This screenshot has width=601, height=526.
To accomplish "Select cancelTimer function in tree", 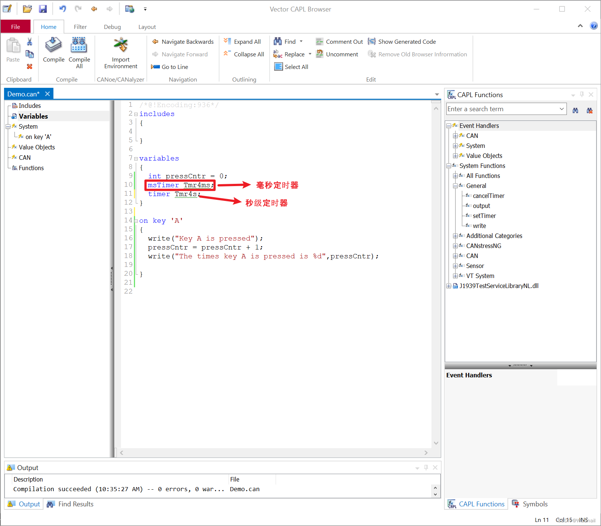I will 489,196.
